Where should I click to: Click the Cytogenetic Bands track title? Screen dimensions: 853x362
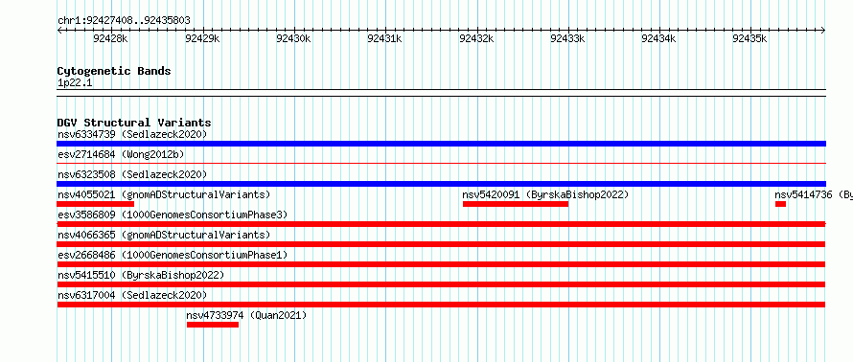tap(114, 71)
